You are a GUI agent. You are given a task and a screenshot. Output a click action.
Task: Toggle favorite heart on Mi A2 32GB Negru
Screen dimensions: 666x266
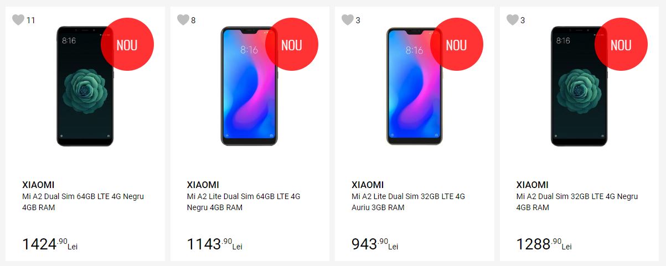click(513, 20)
